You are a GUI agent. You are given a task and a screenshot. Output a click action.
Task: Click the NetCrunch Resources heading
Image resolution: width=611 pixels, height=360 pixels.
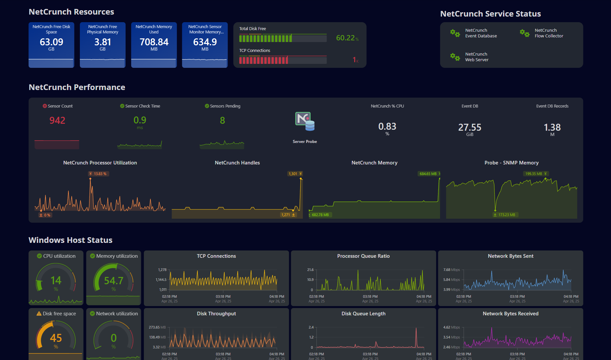click(x=71, y=12)
